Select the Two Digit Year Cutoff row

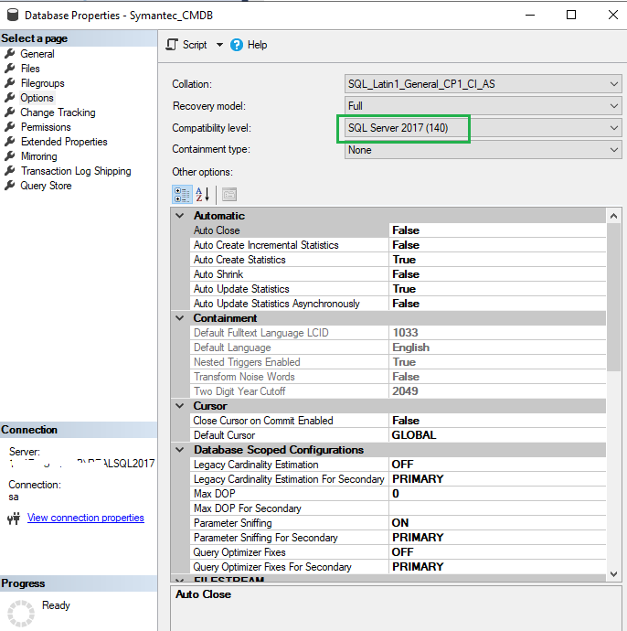pyautogui.click(x=398, y=391)
